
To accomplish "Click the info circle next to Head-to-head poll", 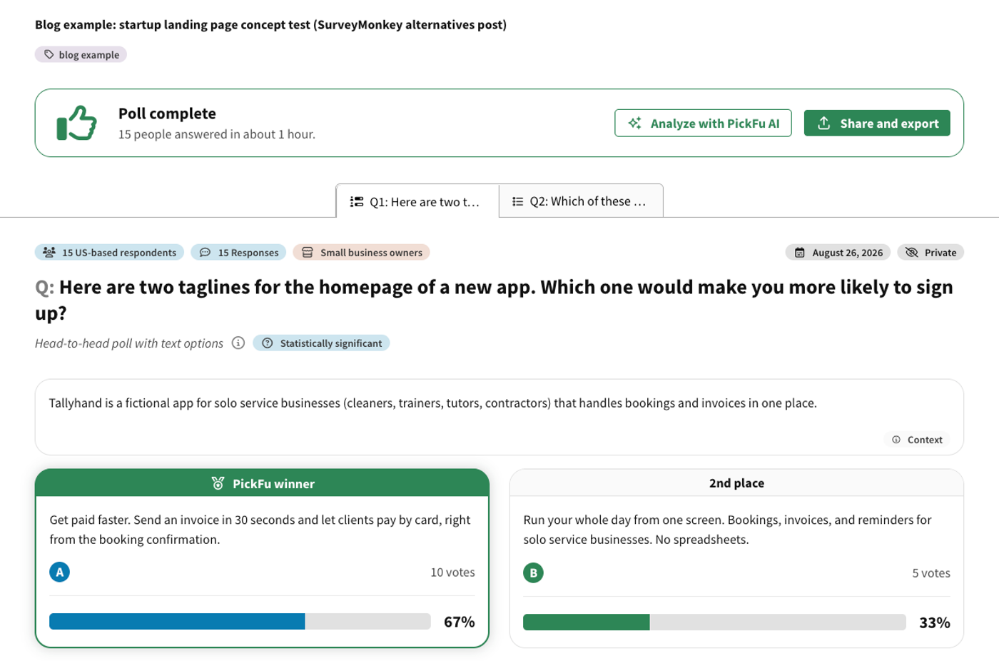I will (x=238, y=343).
